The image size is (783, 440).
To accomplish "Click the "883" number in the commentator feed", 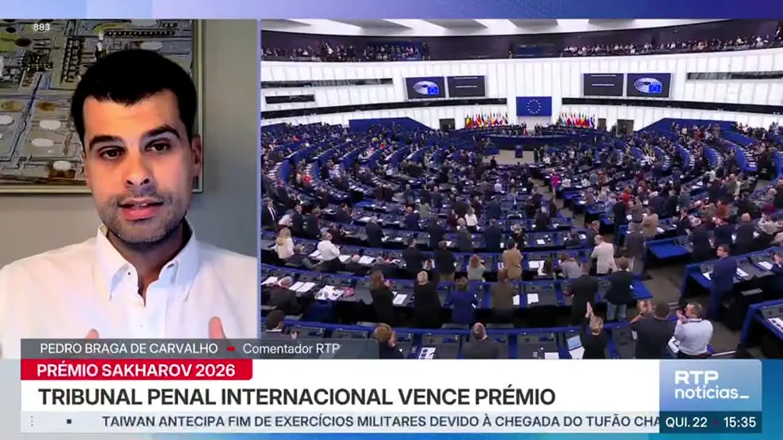I will (x=42, y=27).
